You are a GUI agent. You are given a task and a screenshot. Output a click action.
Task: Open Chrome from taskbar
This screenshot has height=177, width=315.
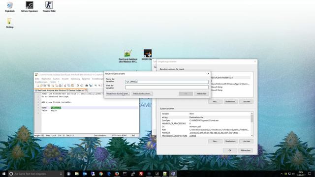point(100,174)
